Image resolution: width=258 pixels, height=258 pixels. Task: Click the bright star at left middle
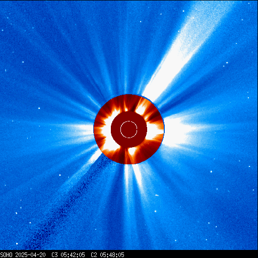39,108
